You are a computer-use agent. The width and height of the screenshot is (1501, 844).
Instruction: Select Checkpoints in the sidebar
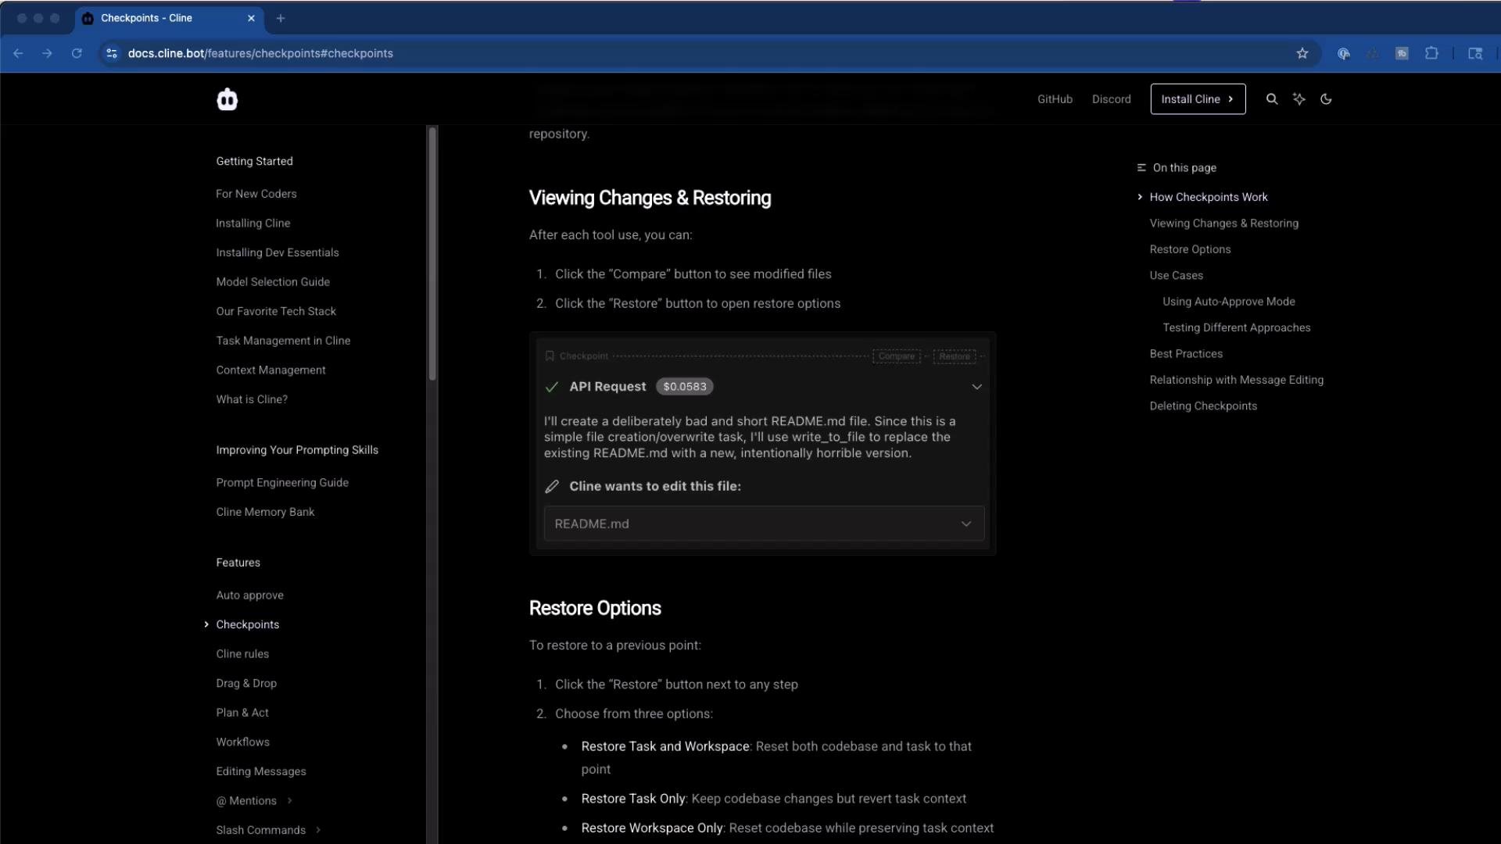pos(247,624)
